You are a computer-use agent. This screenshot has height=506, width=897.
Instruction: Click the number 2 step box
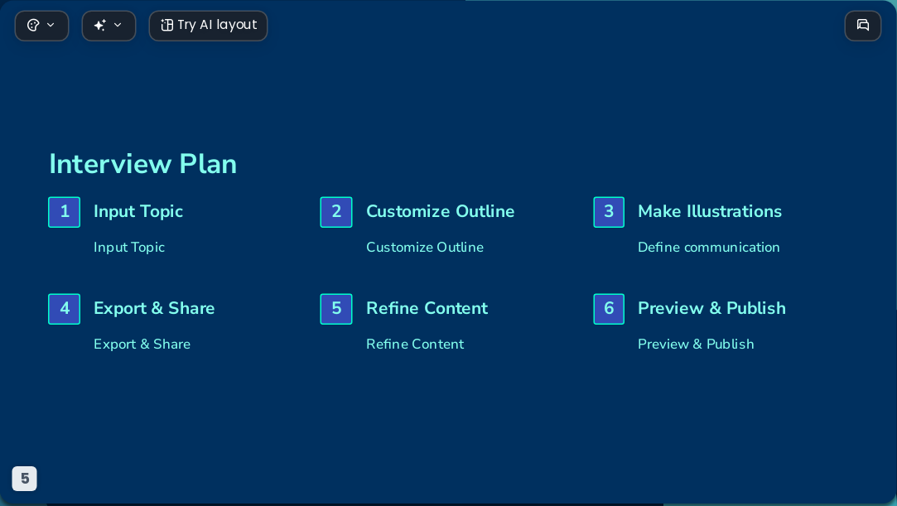click(336, 212)
